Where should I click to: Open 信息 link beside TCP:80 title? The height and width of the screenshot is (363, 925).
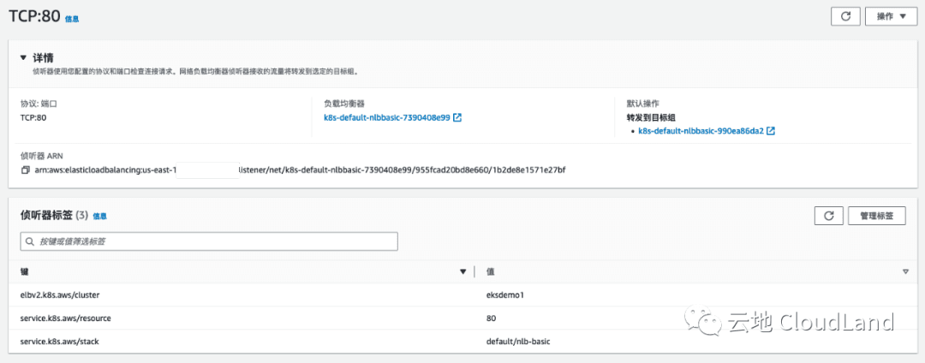point(72,18)
